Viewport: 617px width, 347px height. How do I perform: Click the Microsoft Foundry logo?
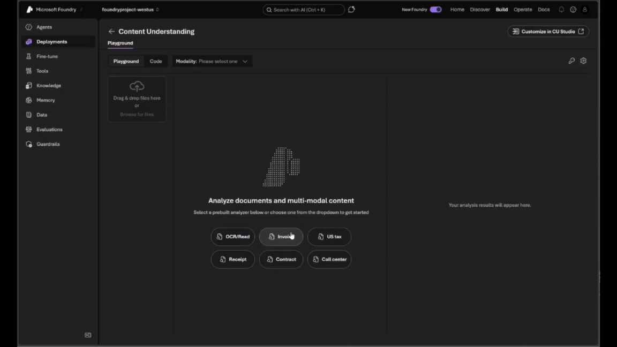29,10
